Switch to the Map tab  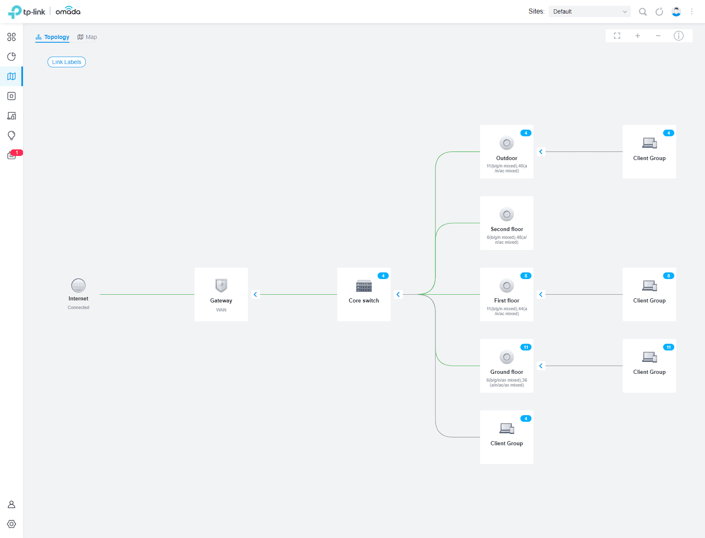click(87, 37)
